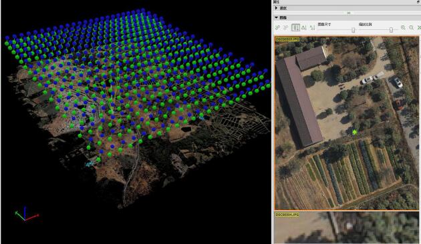Click the XYZ axis gizmo in 3D view

tap(26, 214)
